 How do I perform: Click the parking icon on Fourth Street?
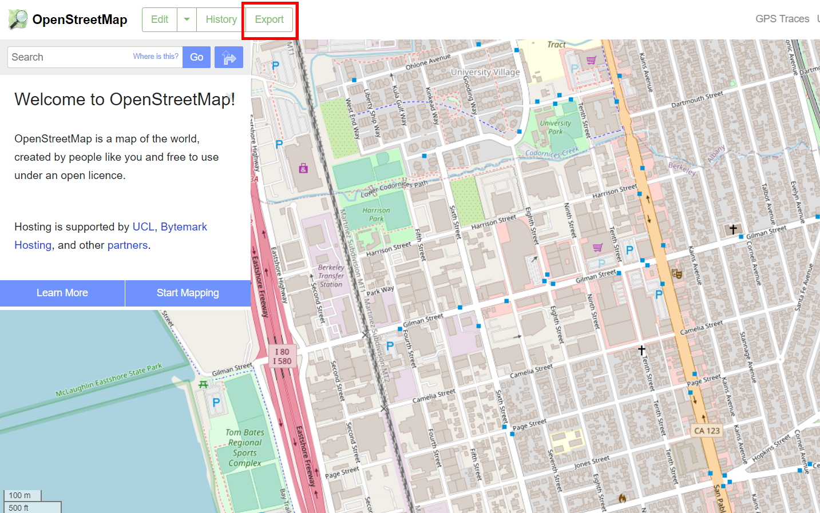pyautogui.click(x=390, y=345)
